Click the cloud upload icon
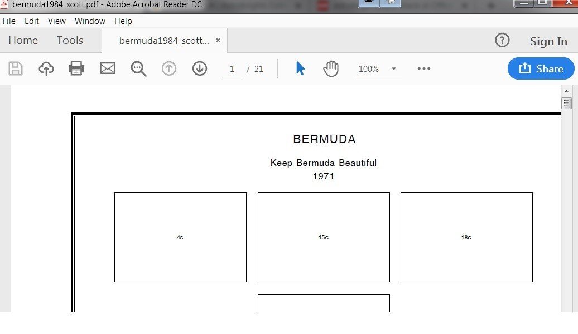The height and width of the screenshot is (334, 578). pyautogui.click(x=46, y=68)
